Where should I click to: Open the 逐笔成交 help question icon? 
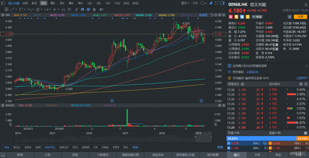(x=243, y=84)
